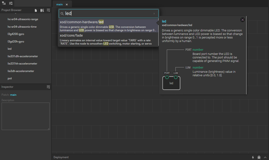Click the Inspector sliders icon in top bar
Image resolution: width=269 pixels, height=160 pixels.
(x=11, y=3)
